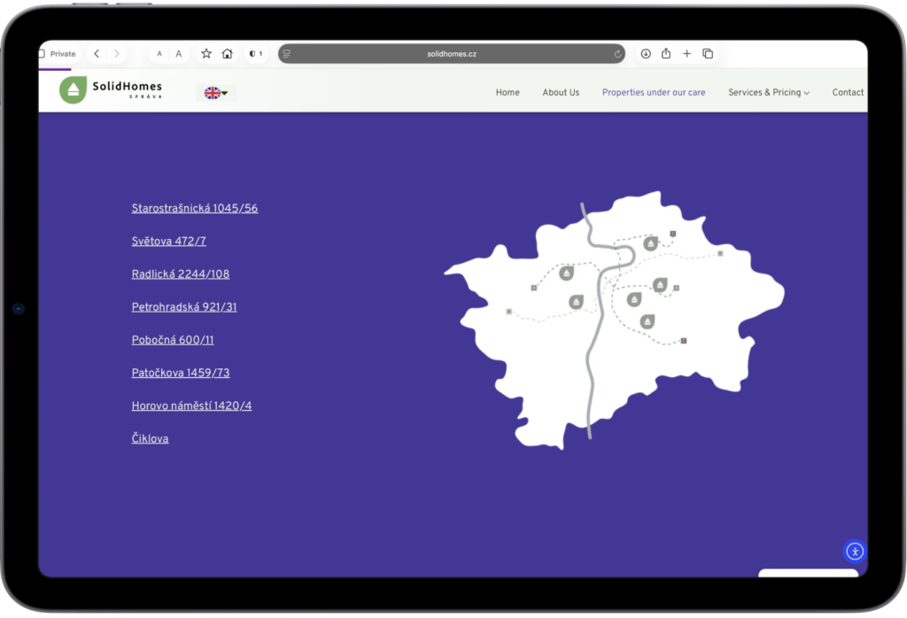The width and height of the screenshot is (907, 618).
Task: Open the downloads icon in toolbar
Action: (646, 54)
